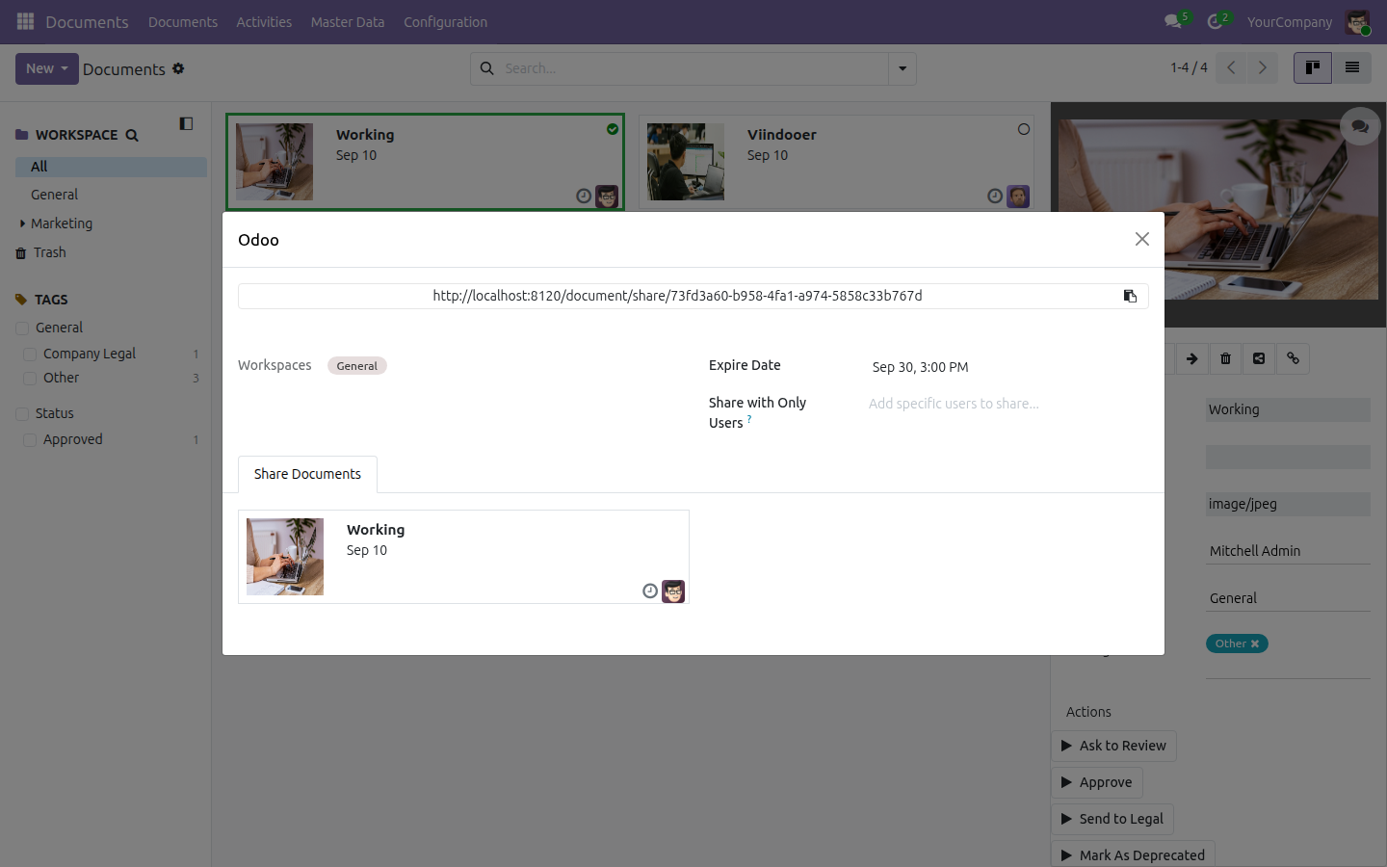
Task: Click the Workspace search icon
Action: (x=132, y=136)
